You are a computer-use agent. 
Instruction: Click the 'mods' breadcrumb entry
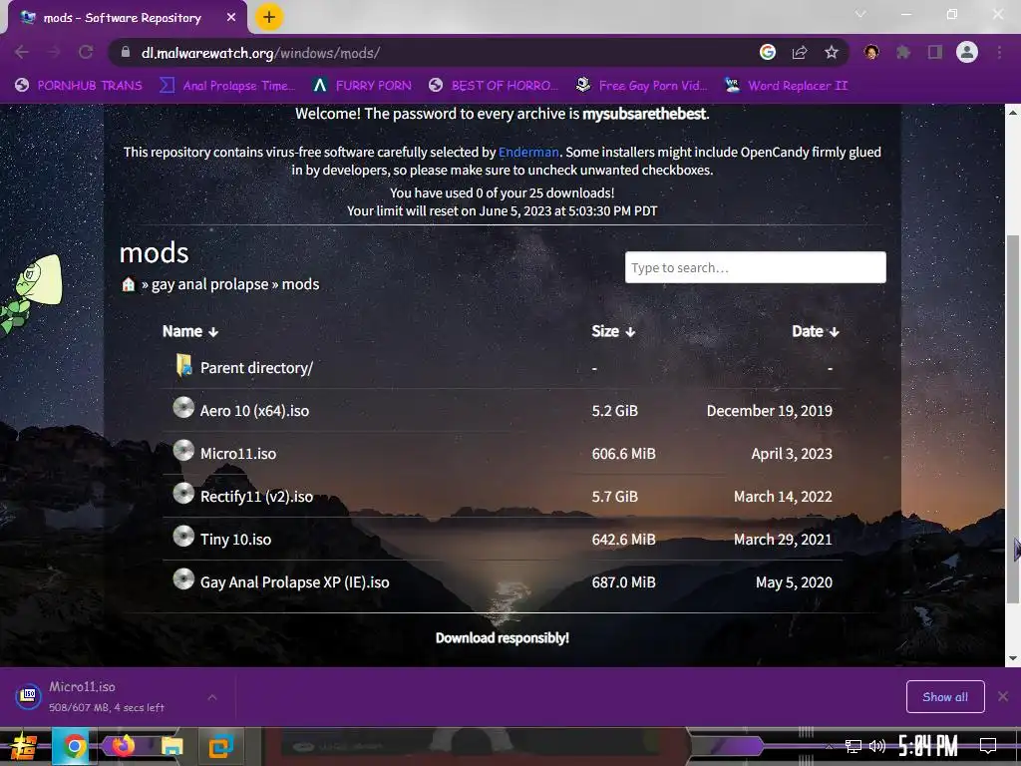[300, 284]
